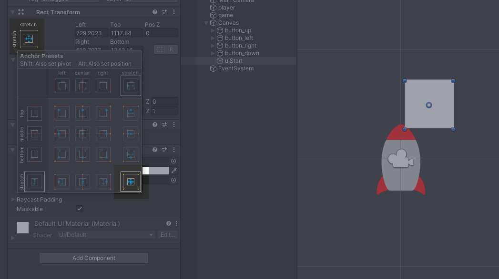Open Shader dropdown UI/Default
Image resolution: width=499 pixels, height=279 pixels.
[x=106, y=235]
